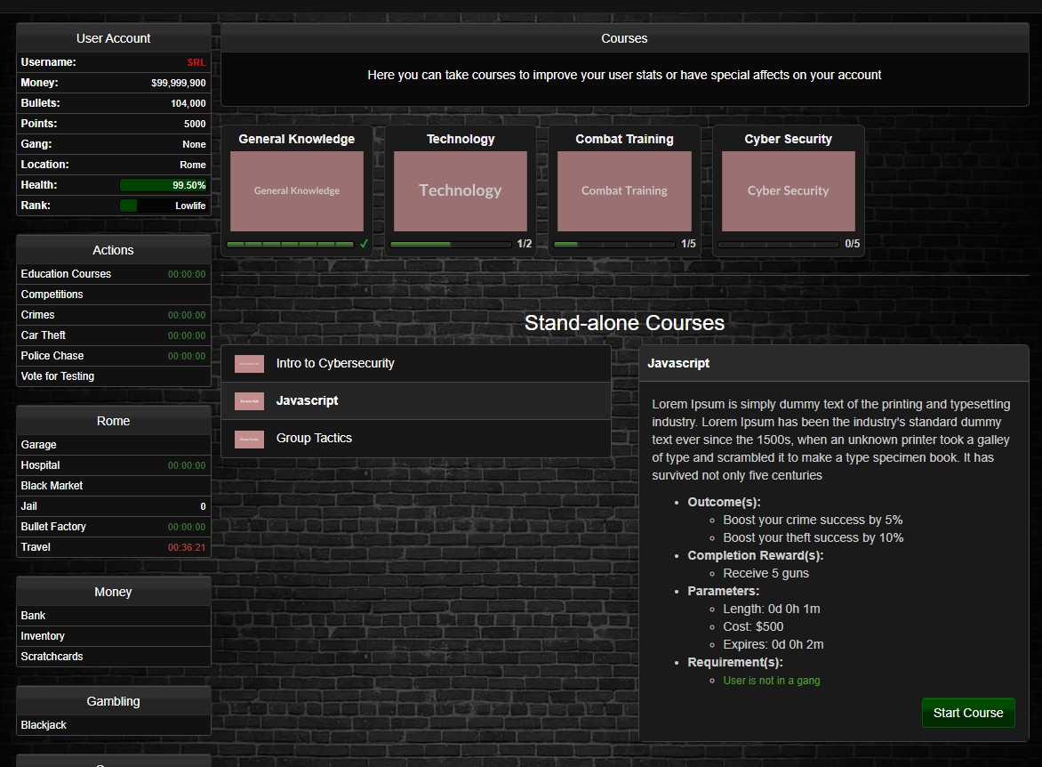
Task: Choose the Cyber Security course image
Action: coord(788,190)
